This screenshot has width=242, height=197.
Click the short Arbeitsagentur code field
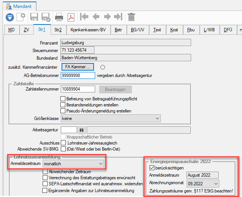pos(69,130)
